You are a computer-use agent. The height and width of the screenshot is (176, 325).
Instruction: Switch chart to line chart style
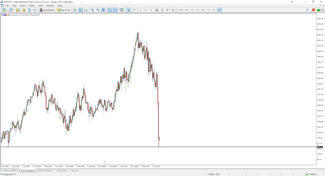pos(86,10)
